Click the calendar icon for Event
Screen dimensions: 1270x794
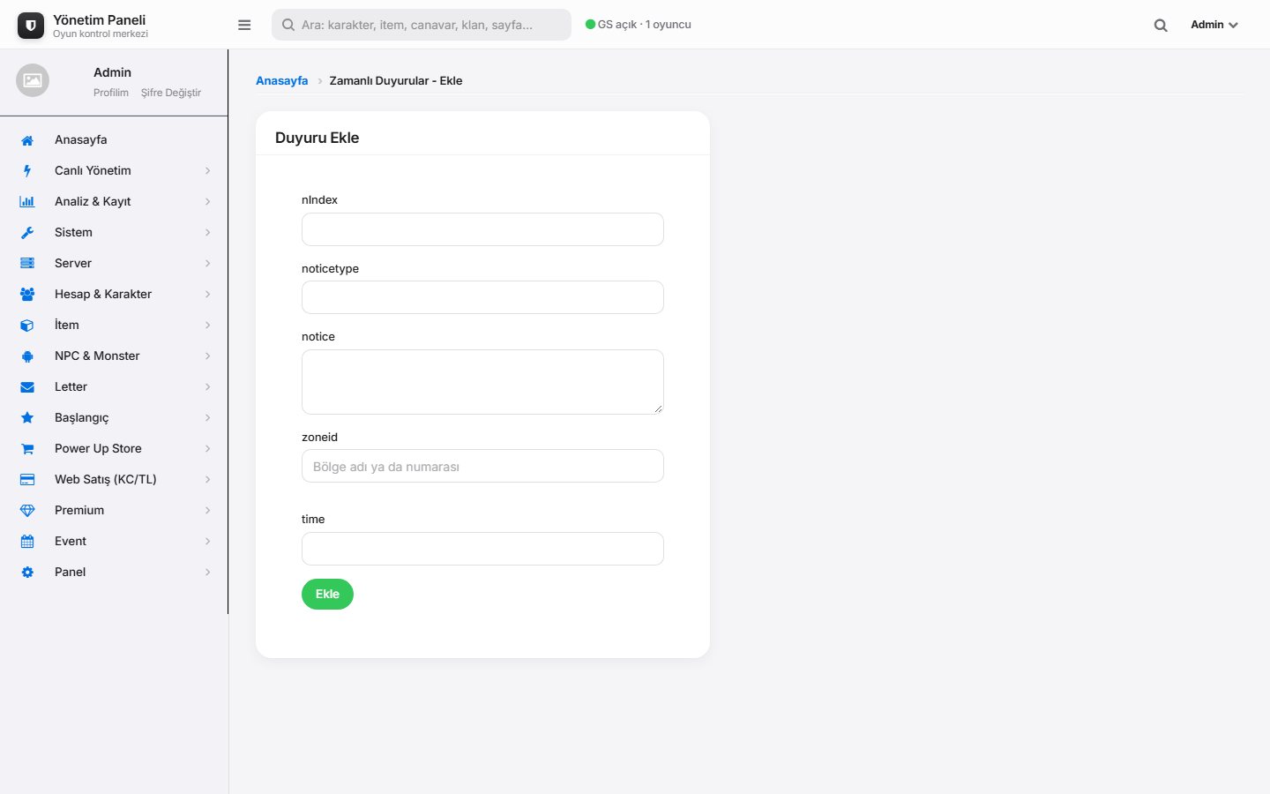[x=27, y=542]
